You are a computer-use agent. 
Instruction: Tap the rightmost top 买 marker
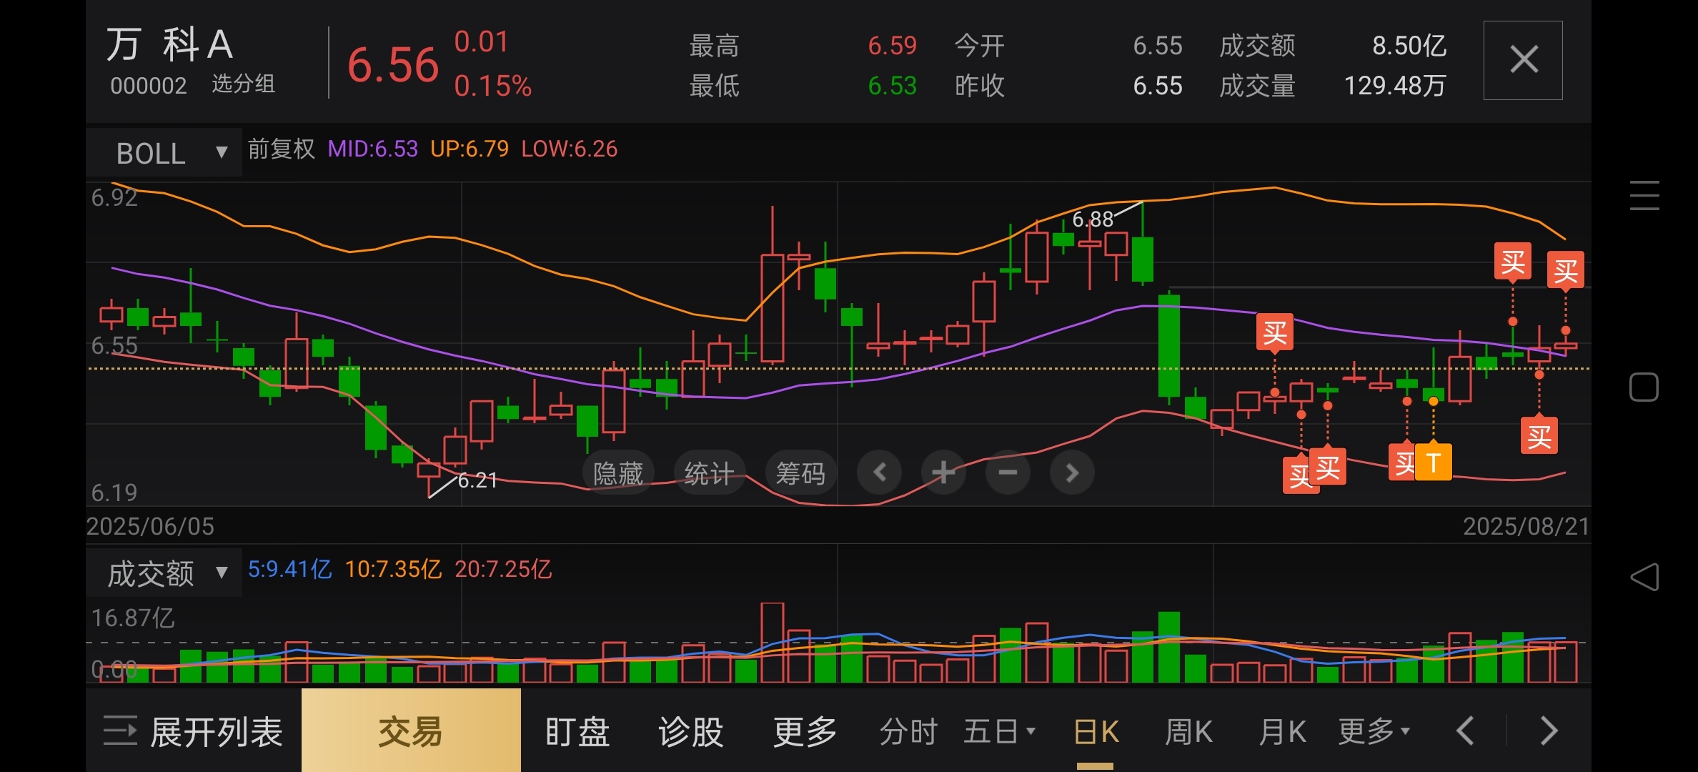click(1566, 269)
